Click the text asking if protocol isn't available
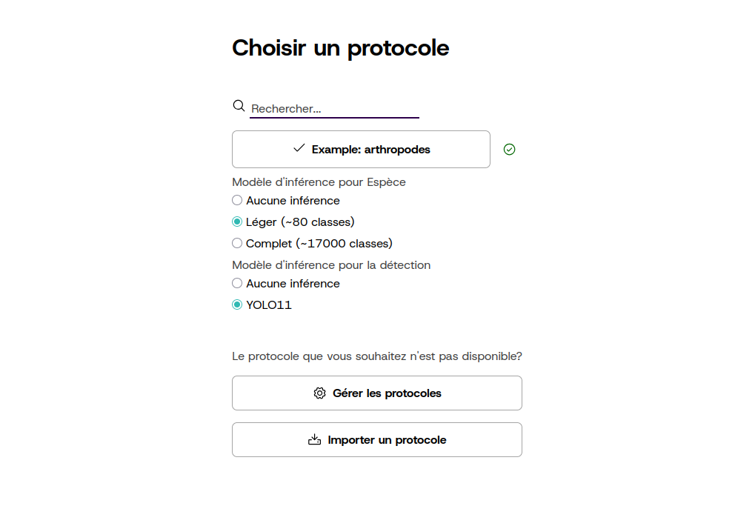Screen dimensions: 755x526 pyautogui.click(x=377, y=356)
